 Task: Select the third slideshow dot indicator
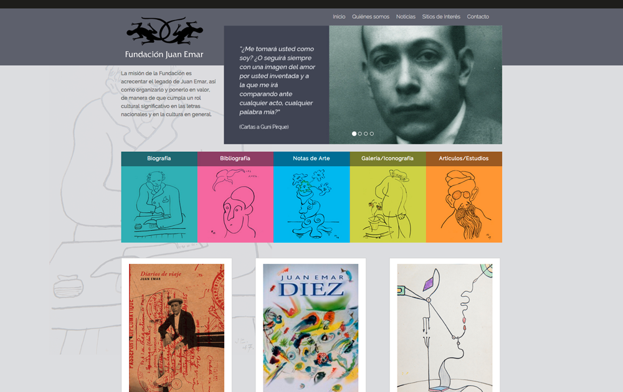tap(366, 134)
